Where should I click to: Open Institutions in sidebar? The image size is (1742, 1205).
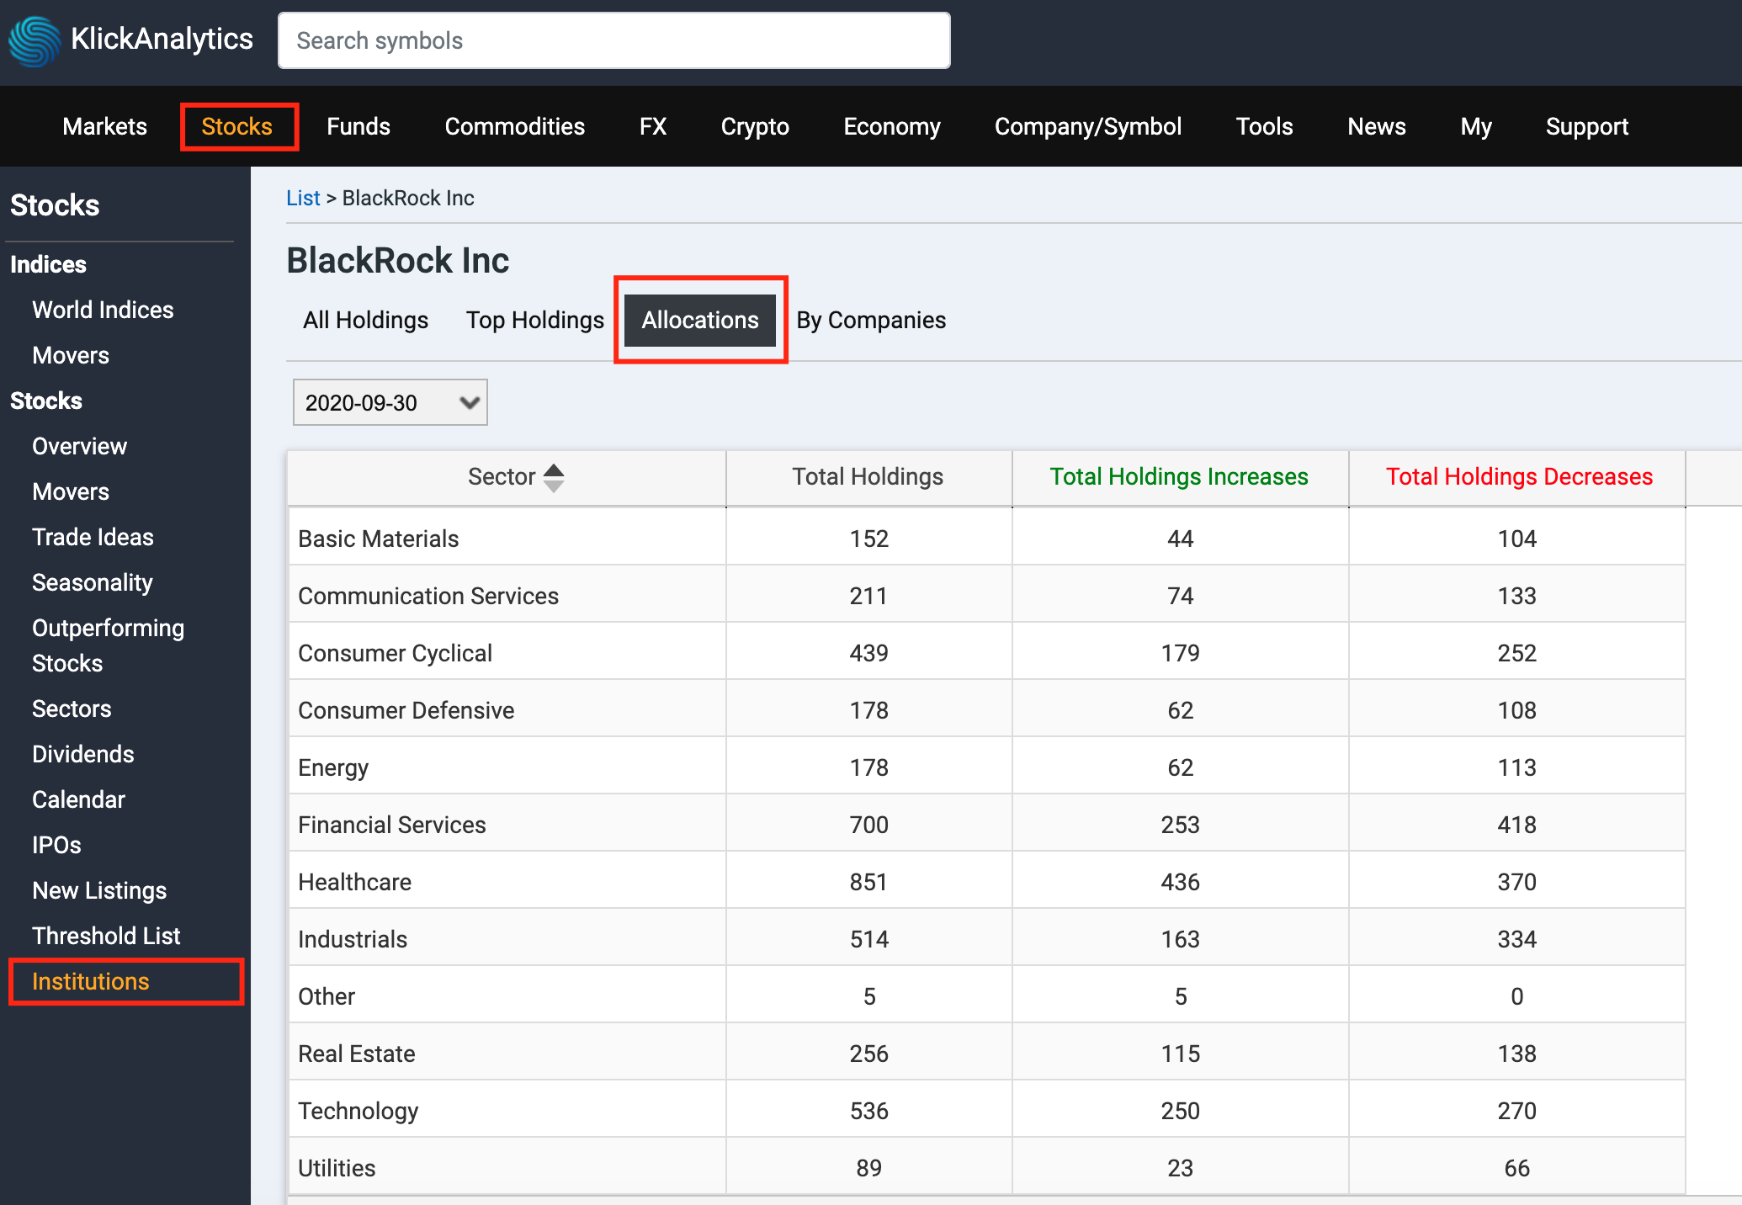point(90,981)
